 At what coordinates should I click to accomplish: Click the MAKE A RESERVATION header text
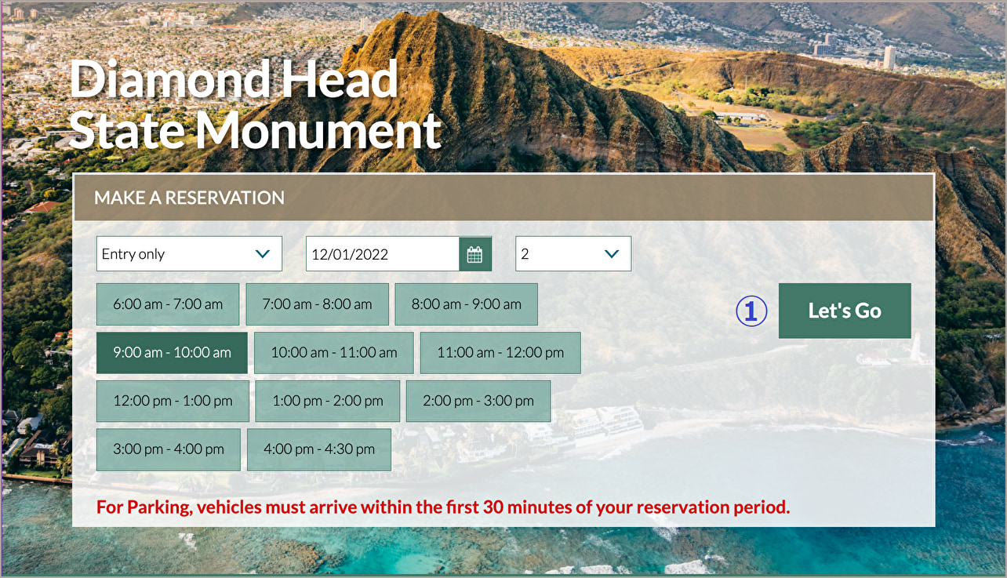[x=189, y=198]
